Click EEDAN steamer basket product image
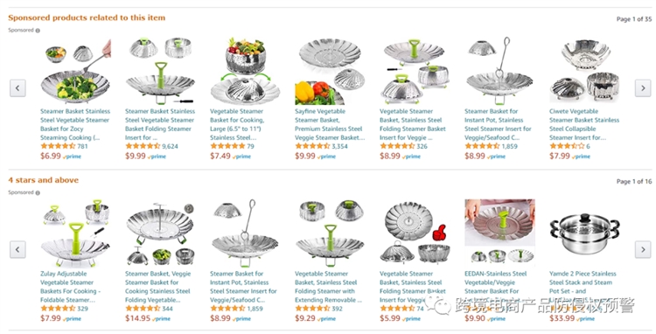656x334 pixels. (x=499, y=232)
